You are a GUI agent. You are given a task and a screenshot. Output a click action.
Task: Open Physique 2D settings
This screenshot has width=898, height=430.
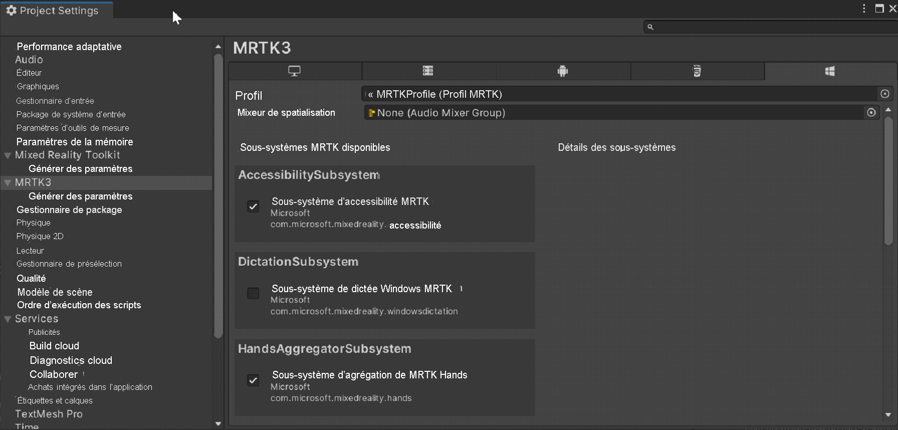pyautogui.click(x=40, y=236)
